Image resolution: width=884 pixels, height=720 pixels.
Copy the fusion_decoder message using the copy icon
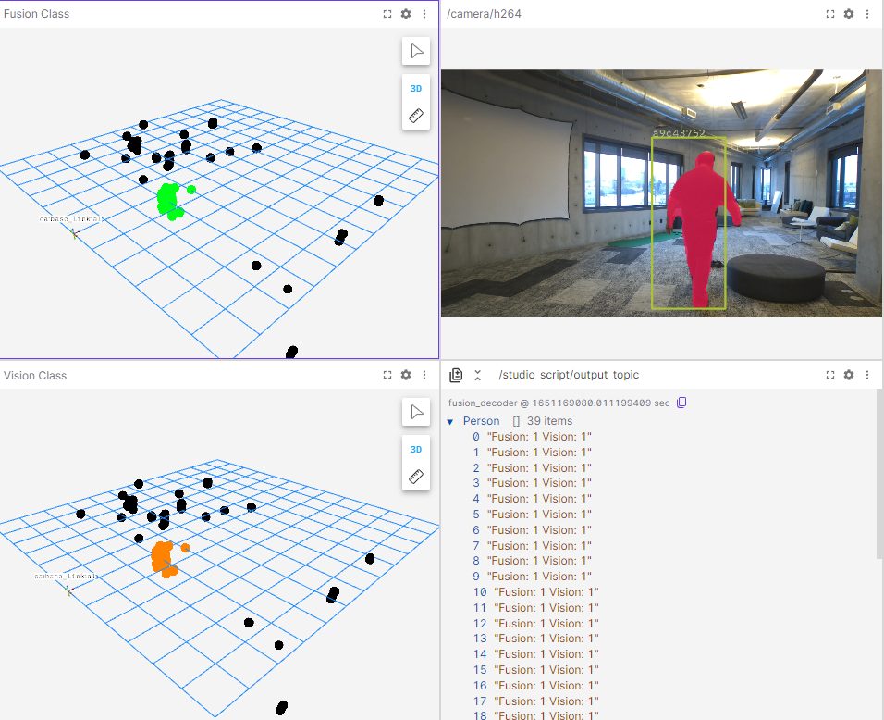[681, 403]
